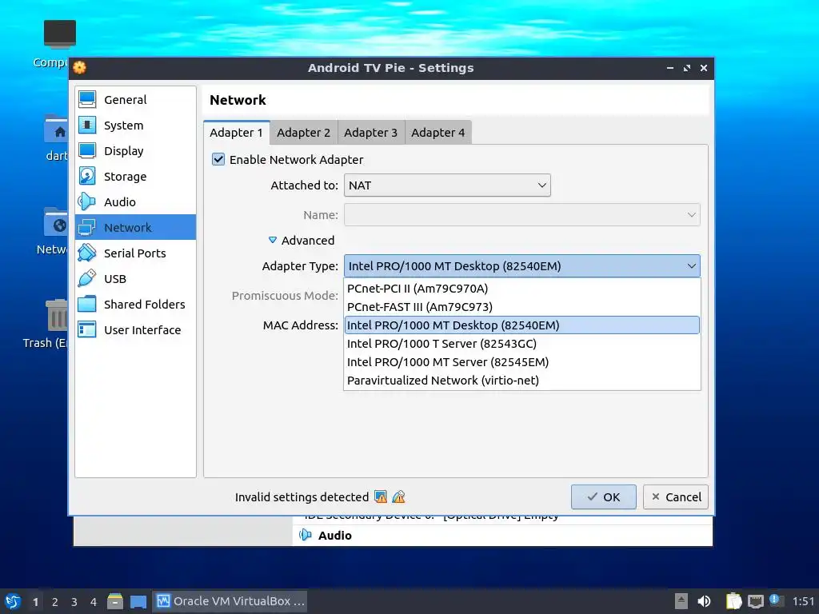This screenshot has width=819, height=614.
Task: Open the System settings category
Action: coord(136,125)
